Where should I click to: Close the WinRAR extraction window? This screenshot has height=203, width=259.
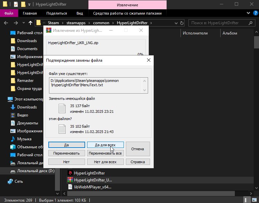coord(141,30)
